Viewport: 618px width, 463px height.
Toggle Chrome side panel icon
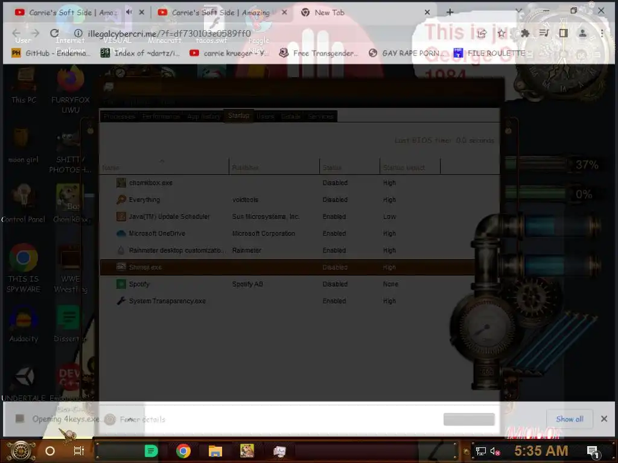coord(563,34)
